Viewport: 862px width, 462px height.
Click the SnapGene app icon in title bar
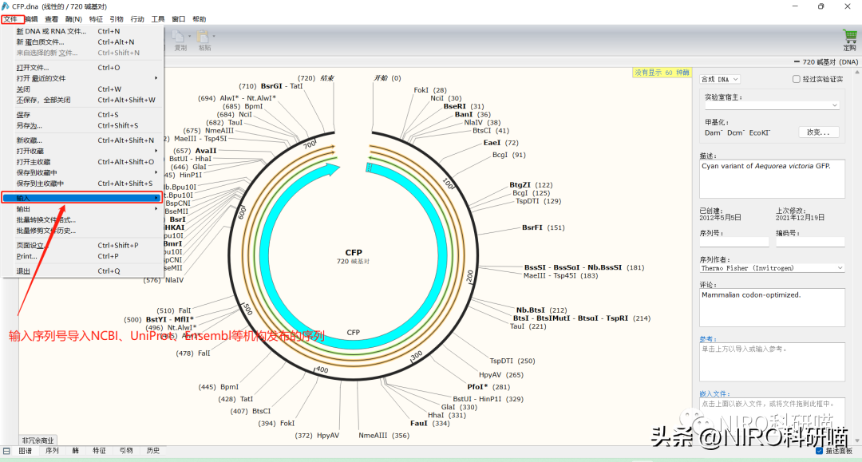[x=6, y=6]
